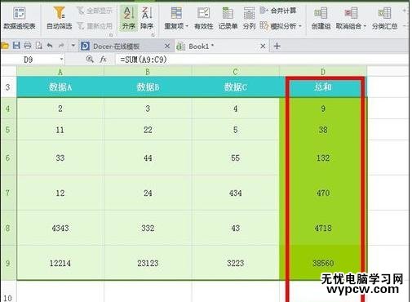
Task: Select cell containing 55
Action: click(235, 158)
